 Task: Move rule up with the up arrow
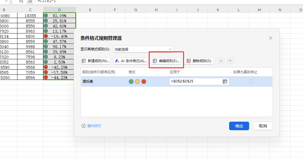(221, 61)
